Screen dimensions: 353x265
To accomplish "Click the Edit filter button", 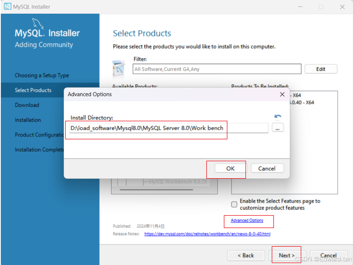I will 321,69.
